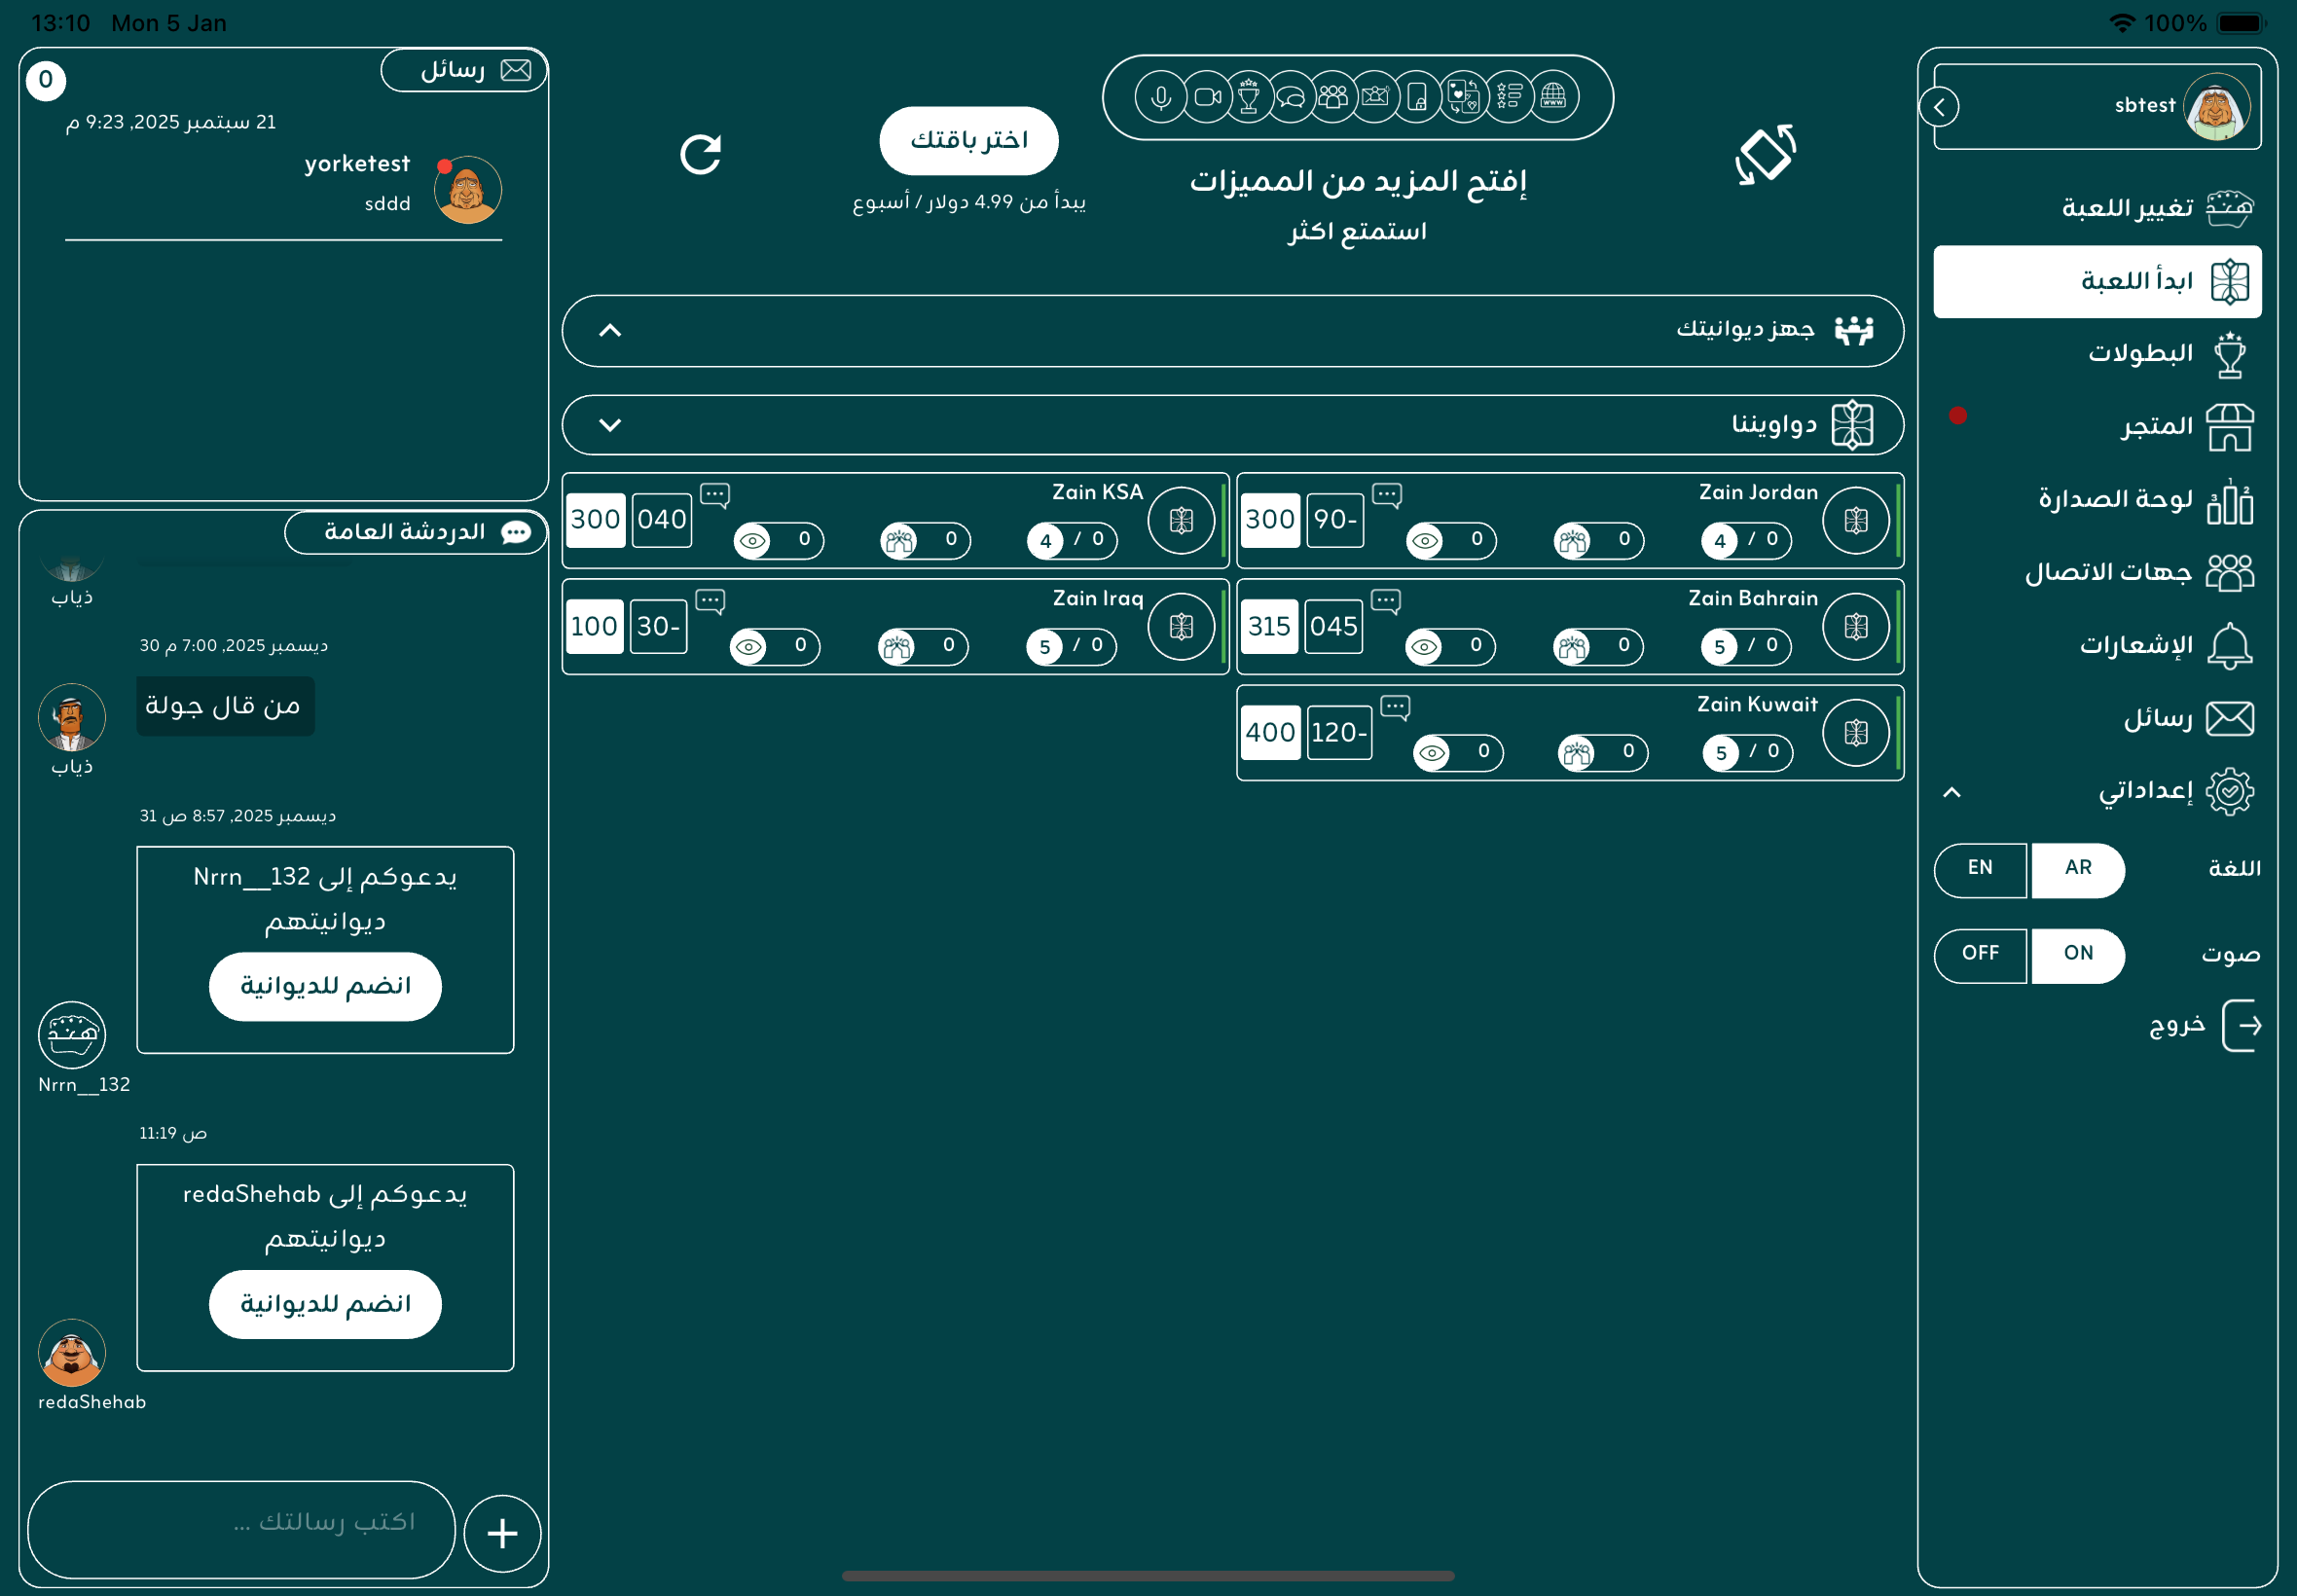Click the message text input field
This screenshot has height=1596, width=2297.
(x=242, y=1528)
